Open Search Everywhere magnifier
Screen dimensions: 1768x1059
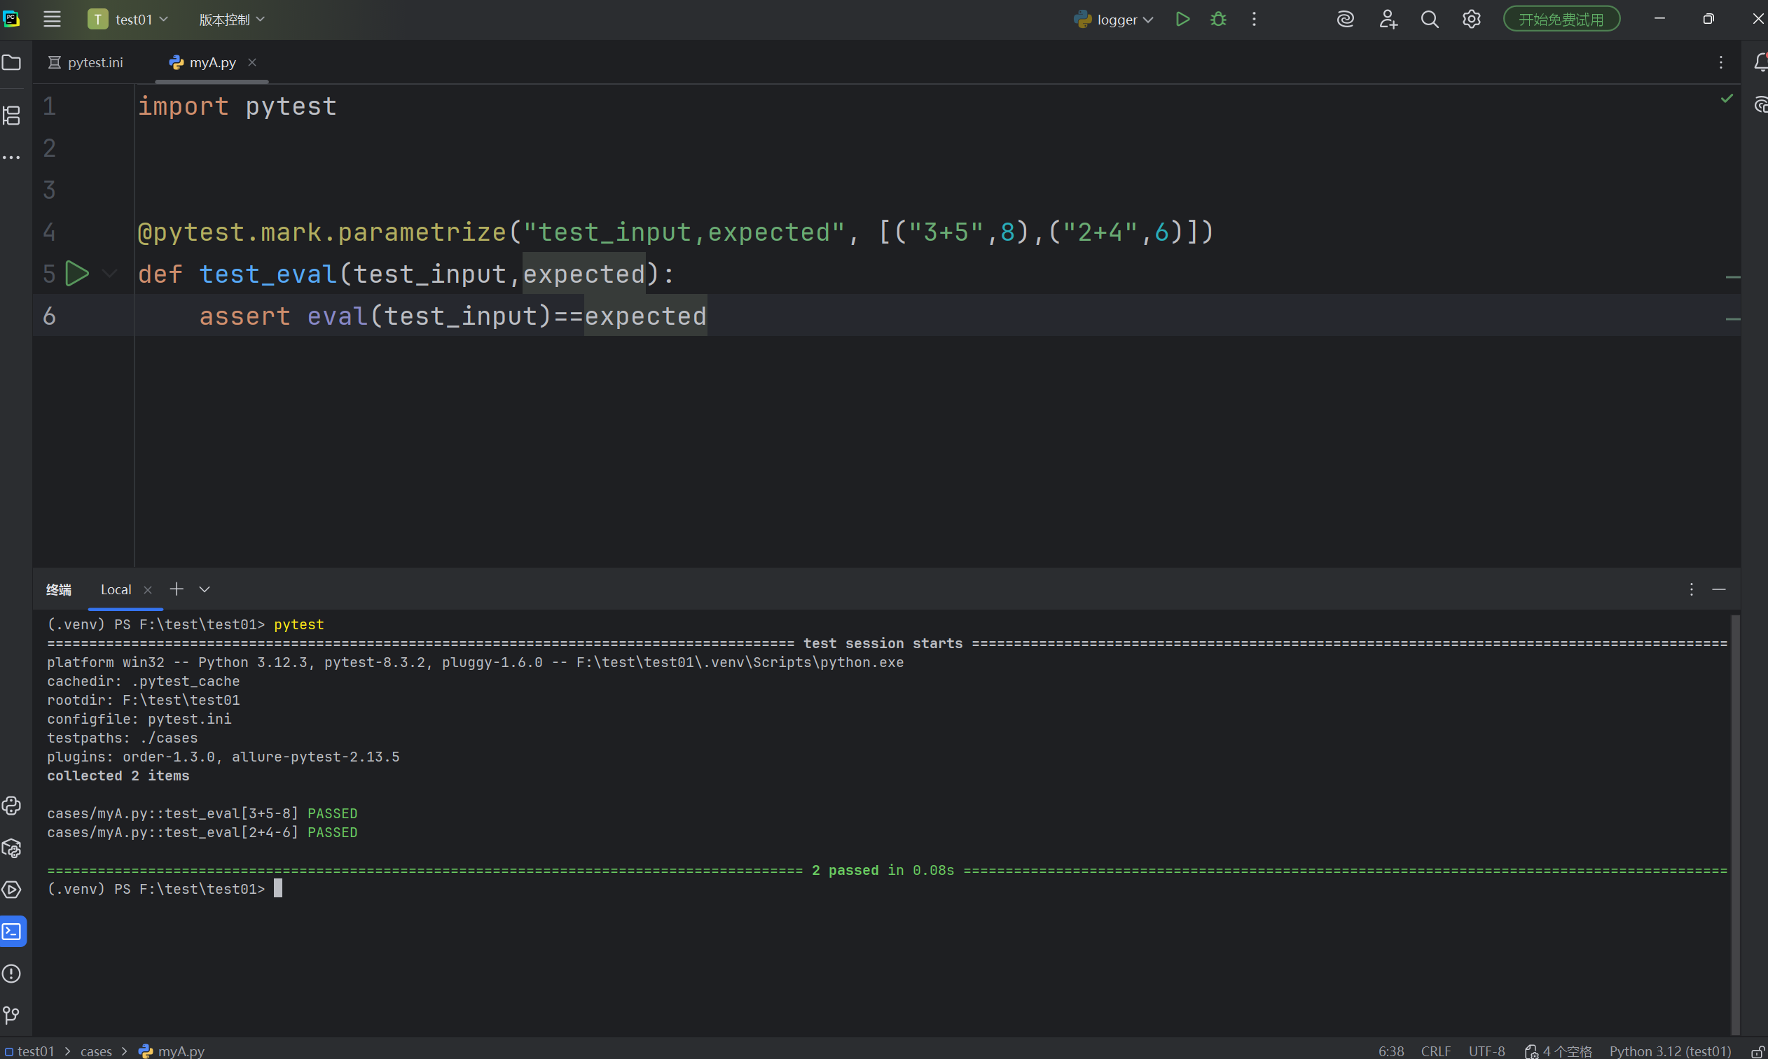pos(1430,20)
